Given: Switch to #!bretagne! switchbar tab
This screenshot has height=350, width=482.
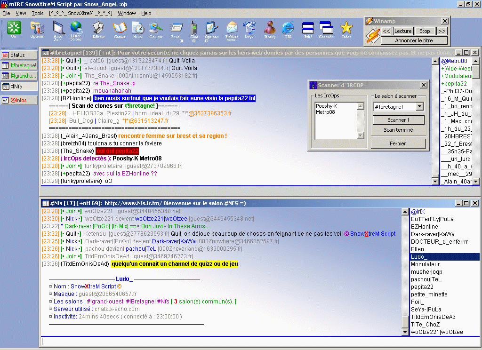Looking at the screenshot, I should pos(19,65).
